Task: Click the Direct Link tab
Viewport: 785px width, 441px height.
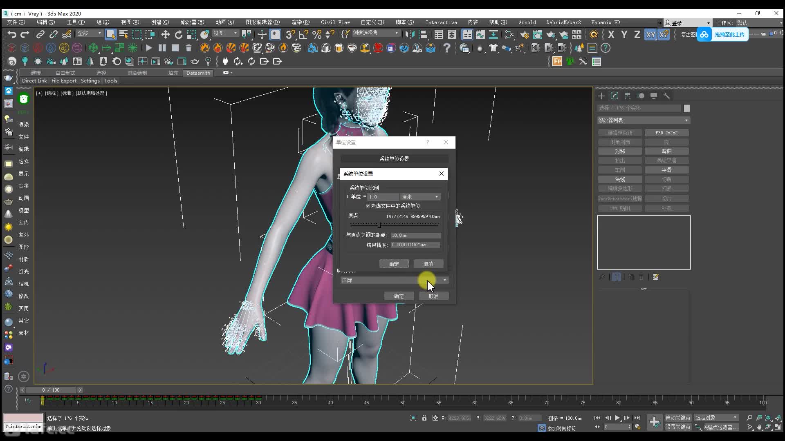Action: [x=34, y=81]
